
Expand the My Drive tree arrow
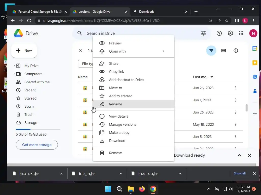click(14, 66)
